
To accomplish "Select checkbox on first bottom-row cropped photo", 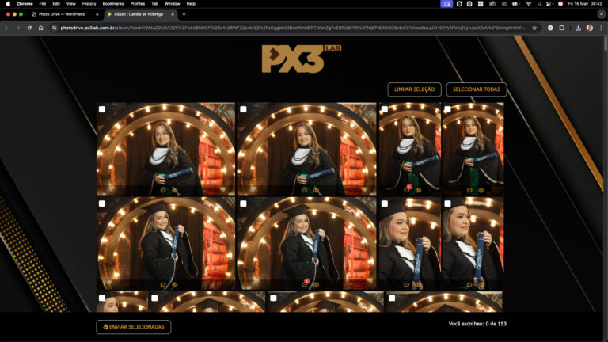I will pos(102,298).
